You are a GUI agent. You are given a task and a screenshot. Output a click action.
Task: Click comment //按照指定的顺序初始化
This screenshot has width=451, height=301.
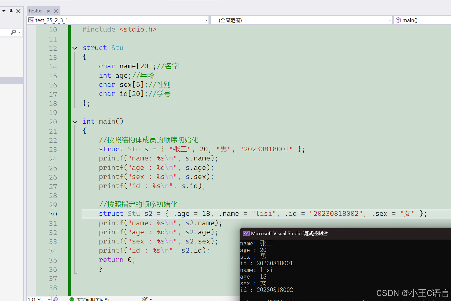(x=138, y=204)
